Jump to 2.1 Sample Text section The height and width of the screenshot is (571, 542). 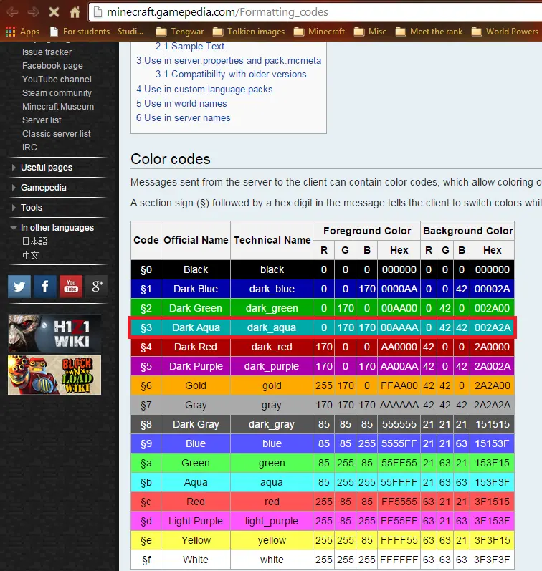tap(189, 47)
